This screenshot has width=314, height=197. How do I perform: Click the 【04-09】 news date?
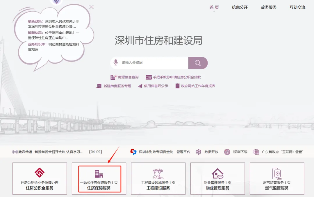coord(96,152)
